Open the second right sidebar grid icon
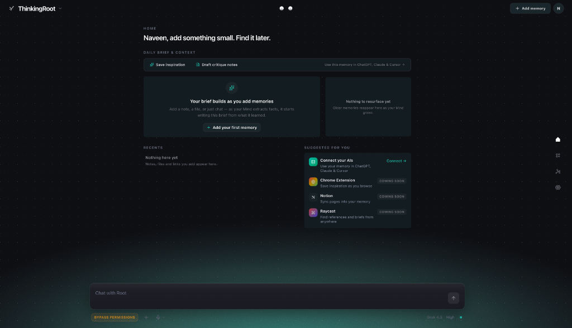Viewport: 572px width, 328px height. point(558,156)
